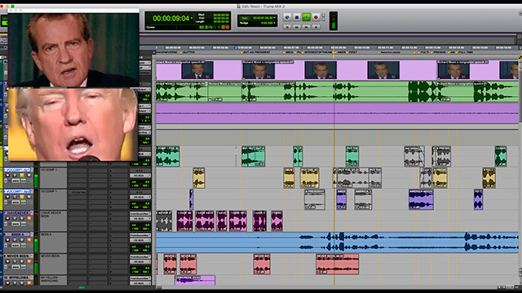Toggle the green Grid mode button
The width and height of the screenshot is (522, 293).
[x=245, y=18]
